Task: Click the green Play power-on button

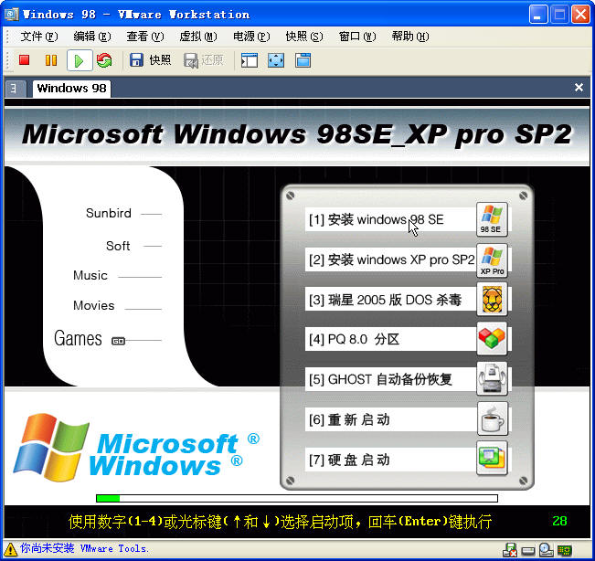Action: (x=80, y=60)
